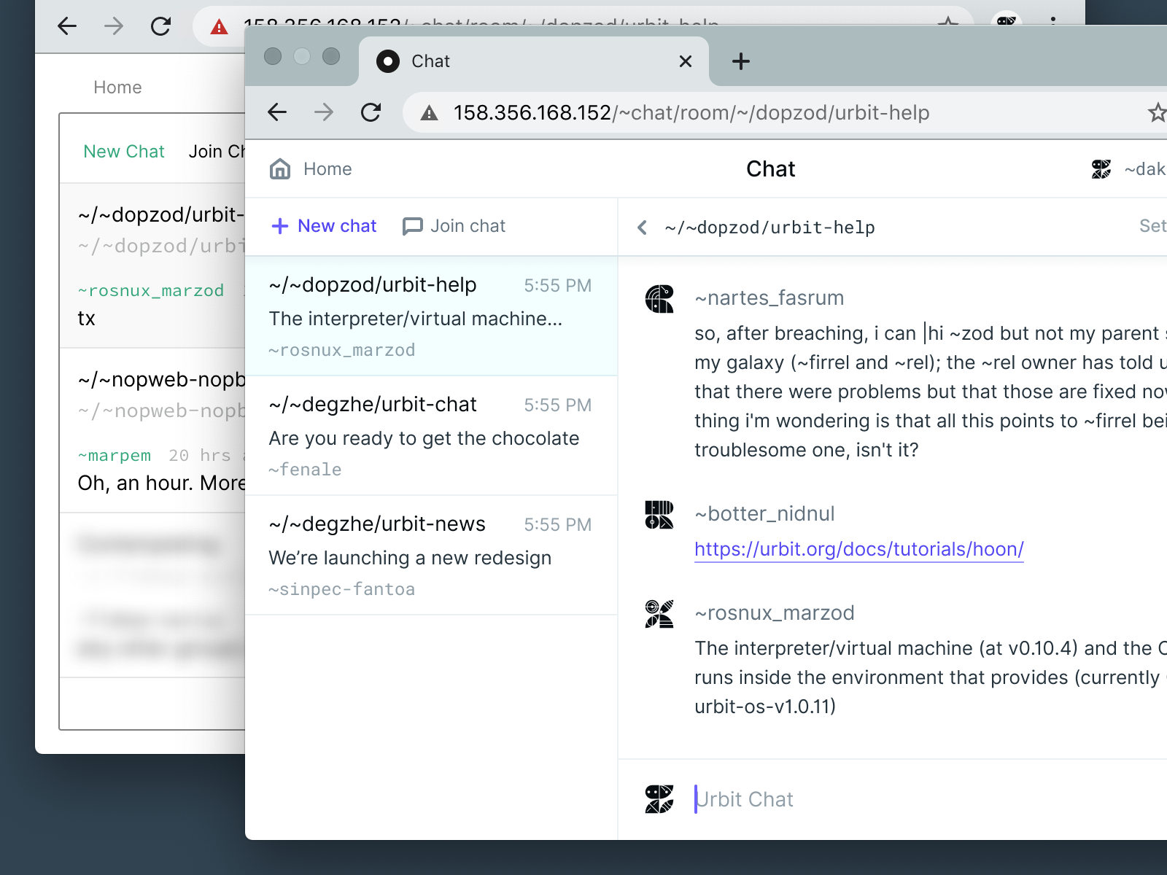1167x875 pixels.
Task: Reload the background browser window
Action: 160,26
